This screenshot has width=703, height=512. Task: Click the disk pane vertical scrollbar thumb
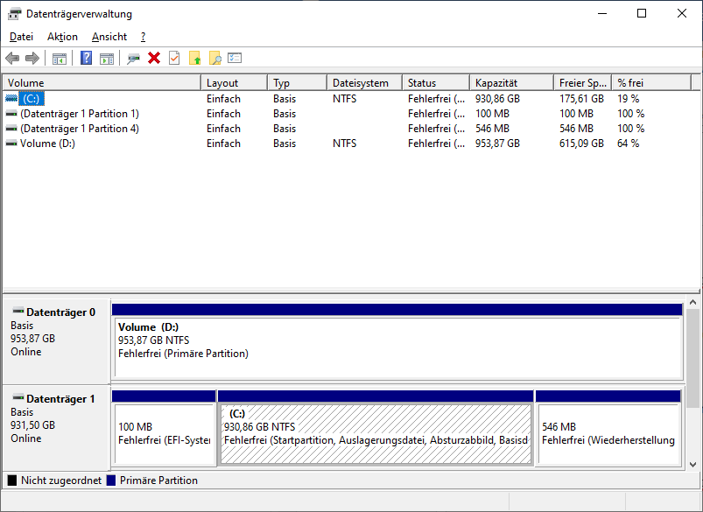(692, 358)
